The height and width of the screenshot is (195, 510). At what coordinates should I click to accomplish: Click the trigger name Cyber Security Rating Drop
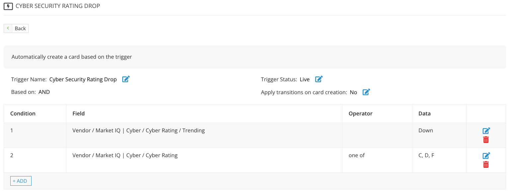pyautogui.click(x=83, y=79)
